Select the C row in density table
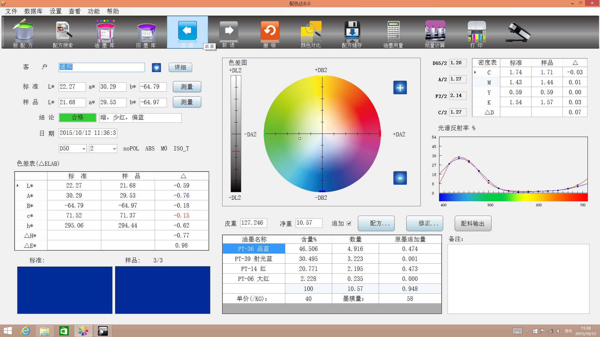 tap(530, 72)
